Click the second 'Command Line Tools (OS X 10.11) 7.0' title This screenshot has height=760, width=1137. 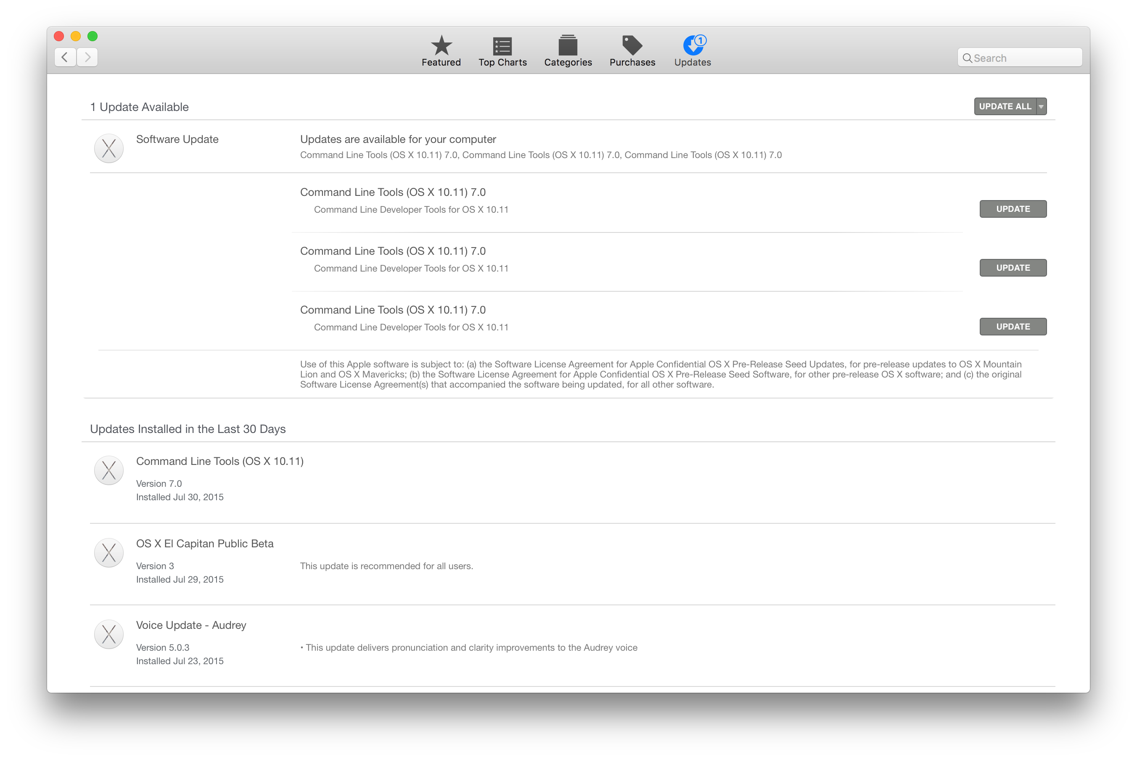[393, 251]
